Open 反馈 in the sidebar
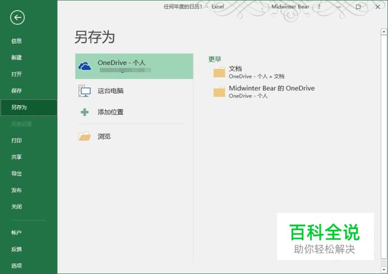388x274 pixels. [29, 249]
